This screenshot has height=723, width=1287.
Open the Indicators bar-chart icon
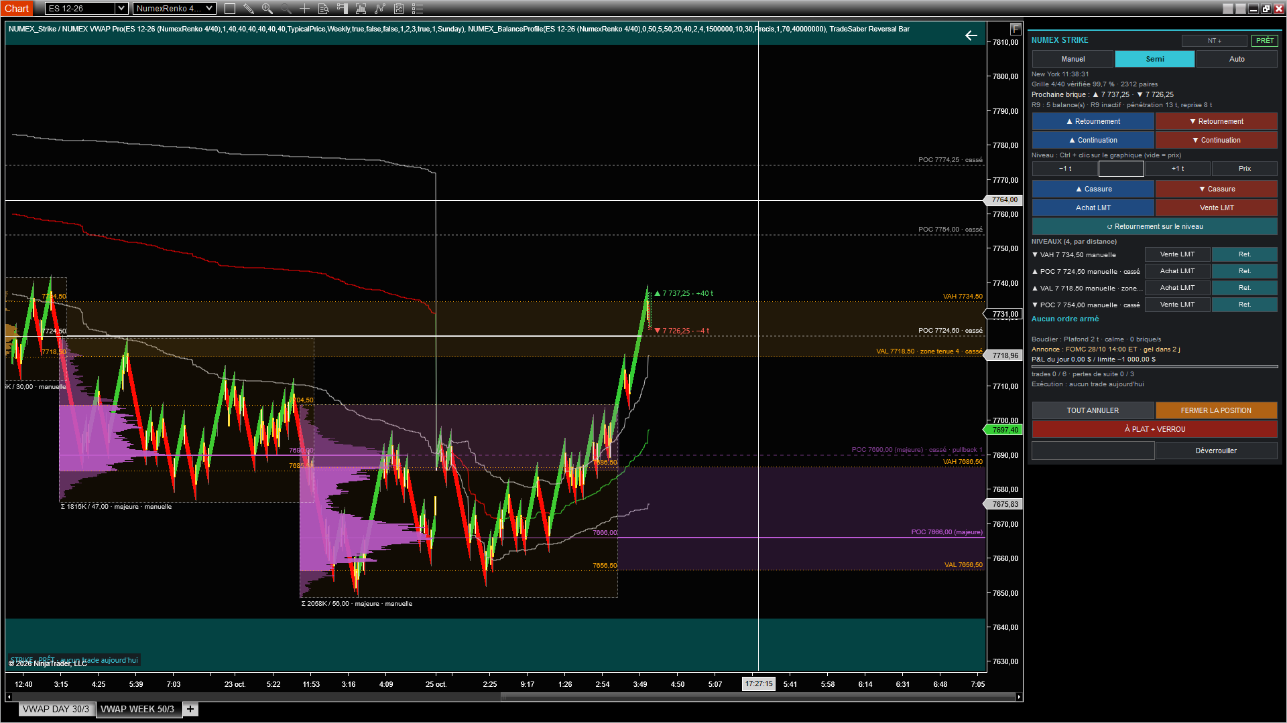(361, 9)
